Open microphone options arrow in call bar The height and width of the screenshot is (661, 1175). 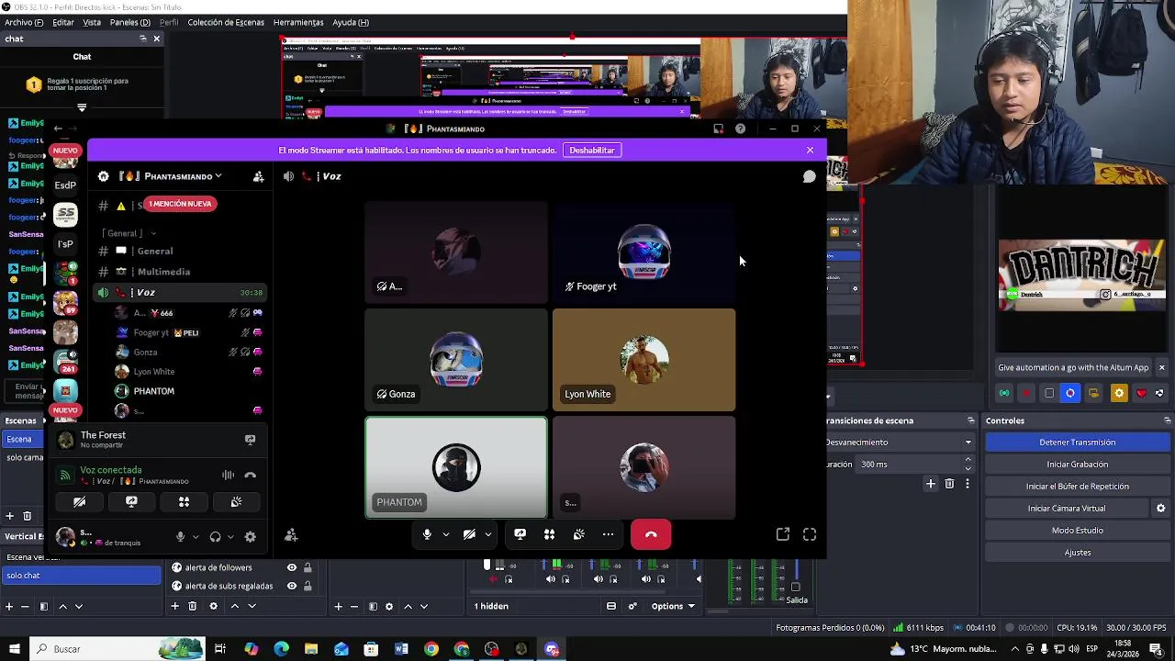(446, 534)
